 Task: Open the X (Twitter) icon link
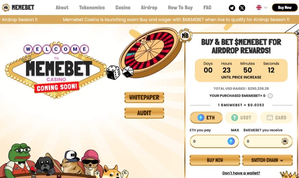242,8
